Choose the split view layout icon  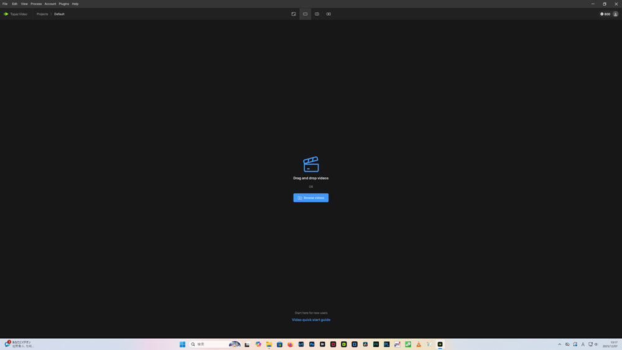[317, 14]
